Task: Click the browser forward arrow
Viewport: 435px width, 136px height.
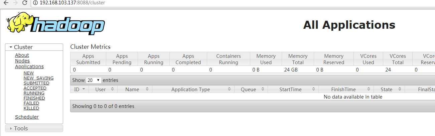Action: click(x=15, y=3)
